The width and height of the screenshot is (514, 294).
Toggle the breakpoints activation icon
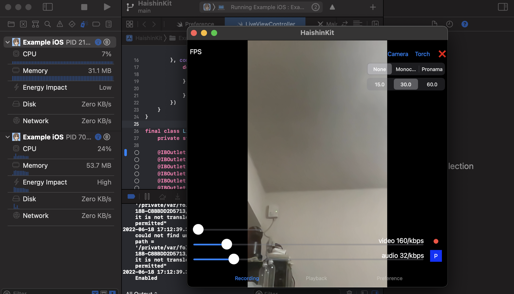131,196
